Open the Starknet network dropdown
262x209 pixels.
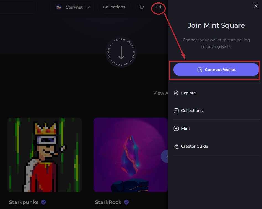coord(72,7)
